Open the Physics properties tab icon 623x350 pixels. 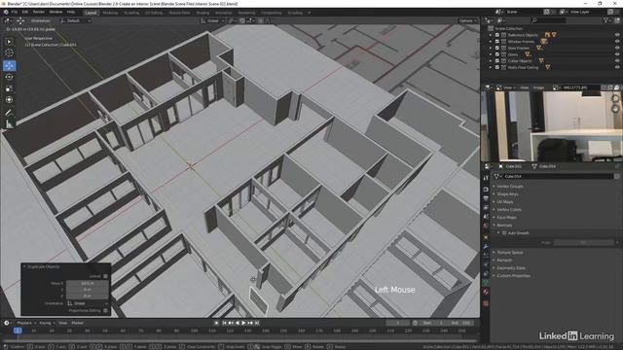click(486, 264)
